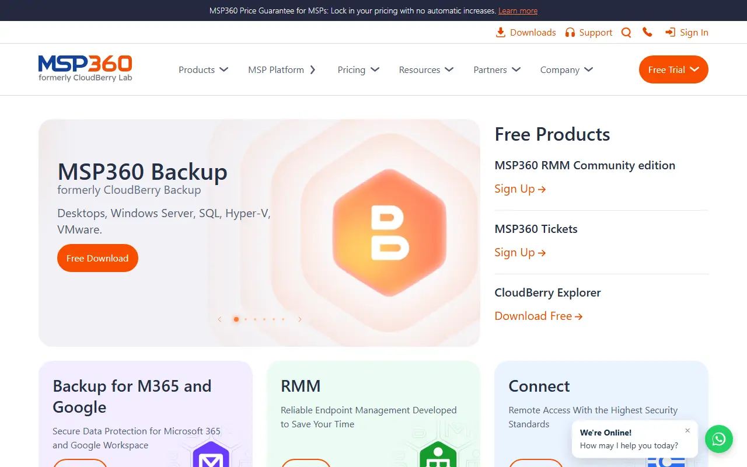
Task: Click the Sign In link
Action: 687,33
